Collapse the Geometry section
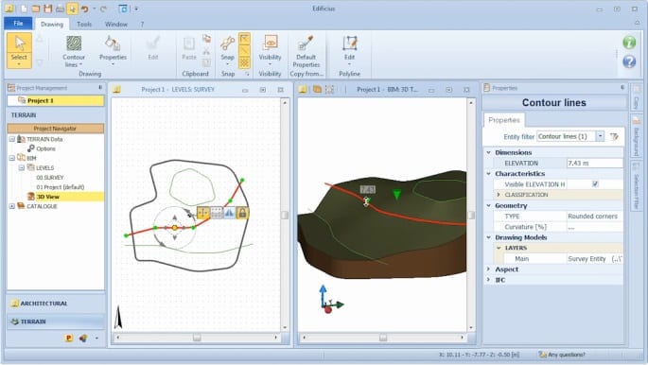648x365 pixels. (488, 205)
